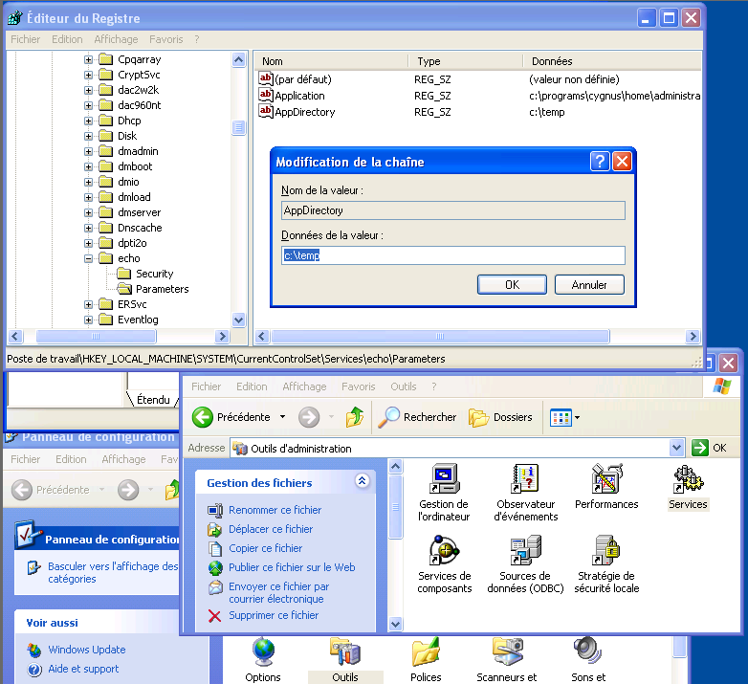Open the Performances icon
Image resolution: width=748 pixels, height=684 pixels.
pos(606,478)
